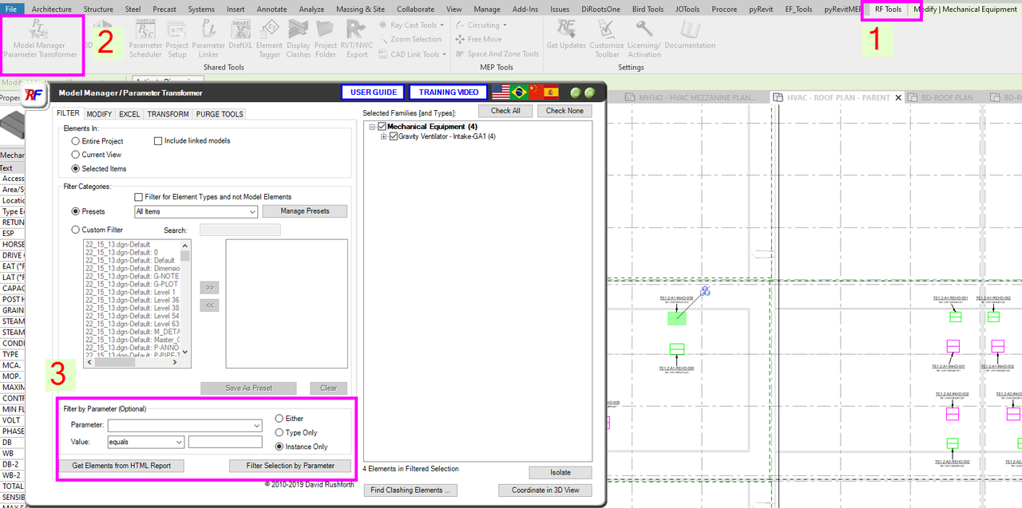This screenshot has width=1022, height=508.
Task: Open the Display Clashes tool
Action: point(298,40)
